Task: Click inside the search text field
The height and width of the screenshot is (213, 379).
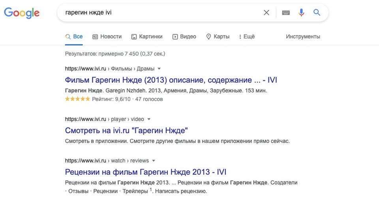Action: (162, 13)
